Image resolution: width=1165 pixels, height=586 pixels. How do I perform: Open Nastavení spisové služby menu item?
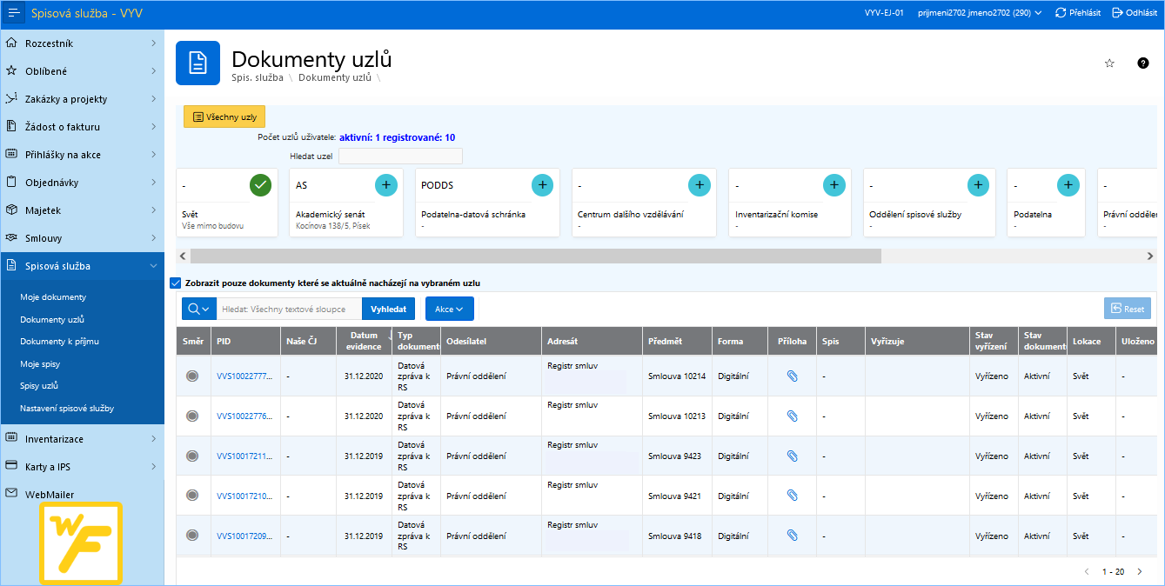(x=66, y=408)
